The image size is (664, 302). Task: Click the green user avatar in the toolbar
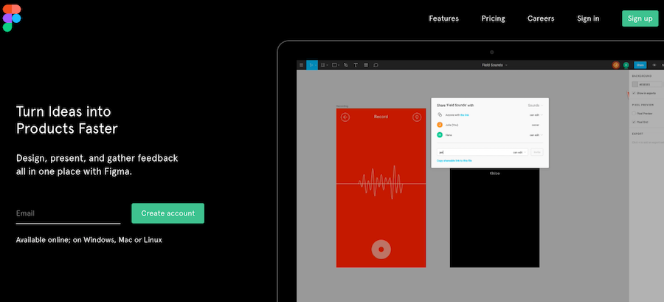626,65
